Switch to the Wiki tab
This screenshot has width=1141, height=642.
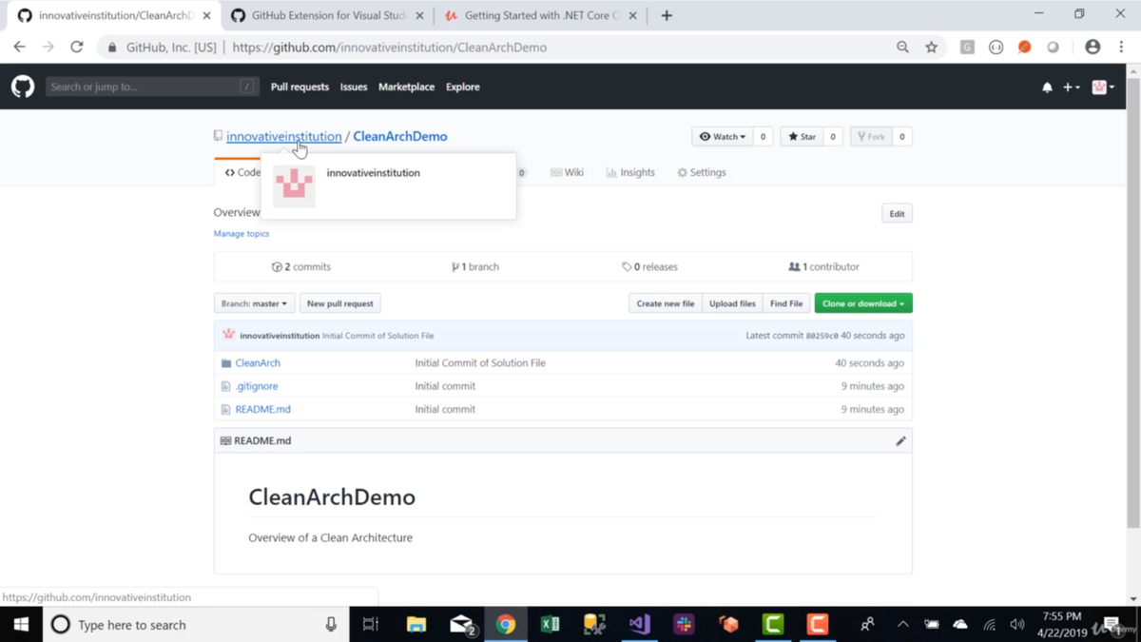(x=568, y=173)
